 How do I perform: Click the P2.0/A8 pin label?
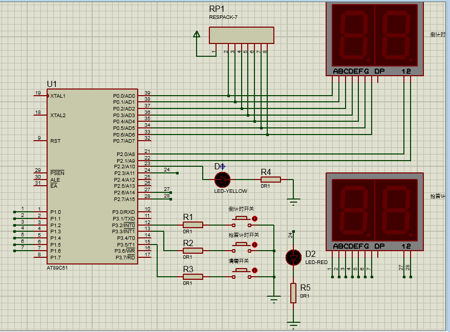[126, 154]
